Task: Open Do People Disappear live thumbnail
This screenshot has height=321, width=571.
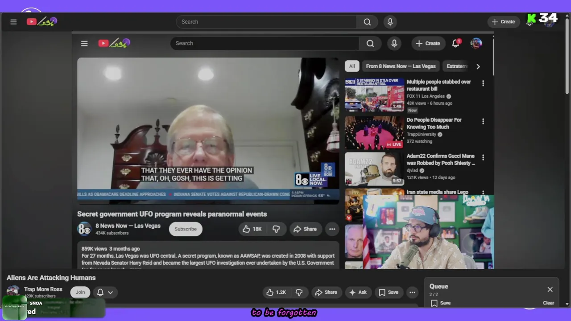Action: coord(374,132)
